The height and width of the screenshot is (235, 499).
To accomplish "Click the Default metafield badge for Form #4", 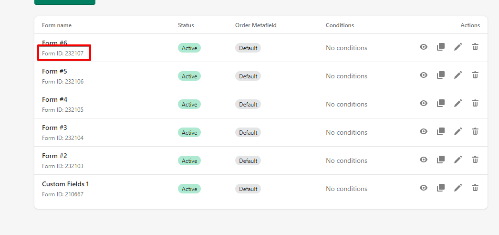I will click(248, 105).
